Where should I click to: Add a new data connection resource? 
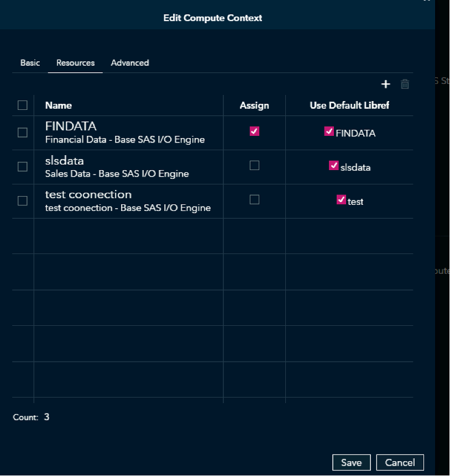click(385, 84)
